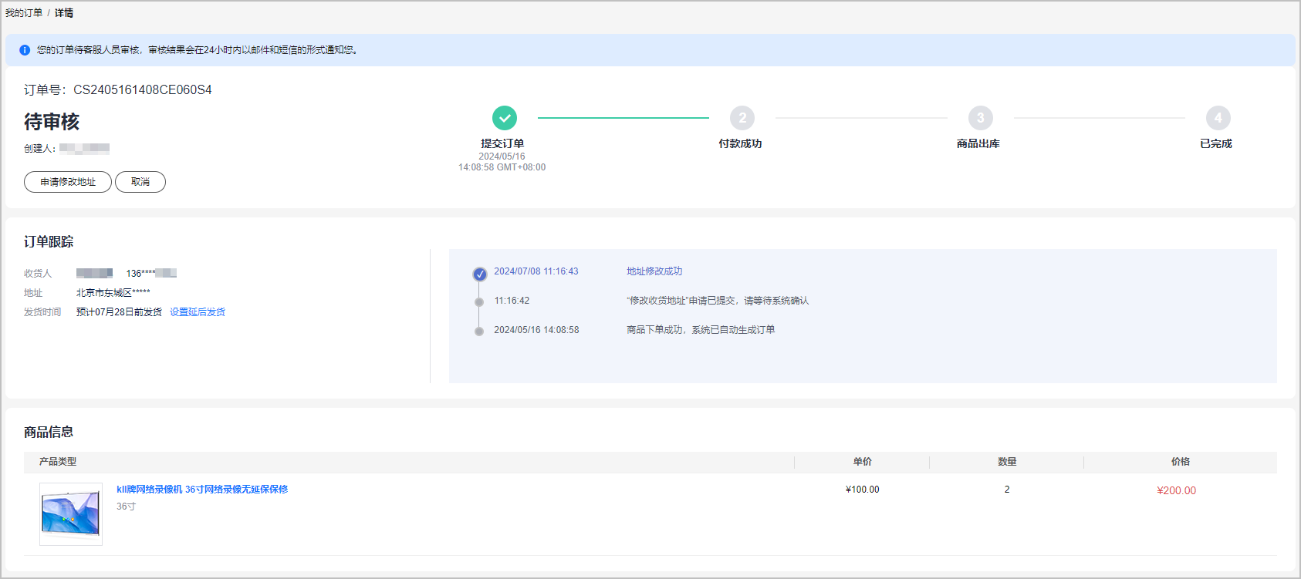The image size is (1301, 579).
Task: Click the 单价 column header
Action: 862,462
